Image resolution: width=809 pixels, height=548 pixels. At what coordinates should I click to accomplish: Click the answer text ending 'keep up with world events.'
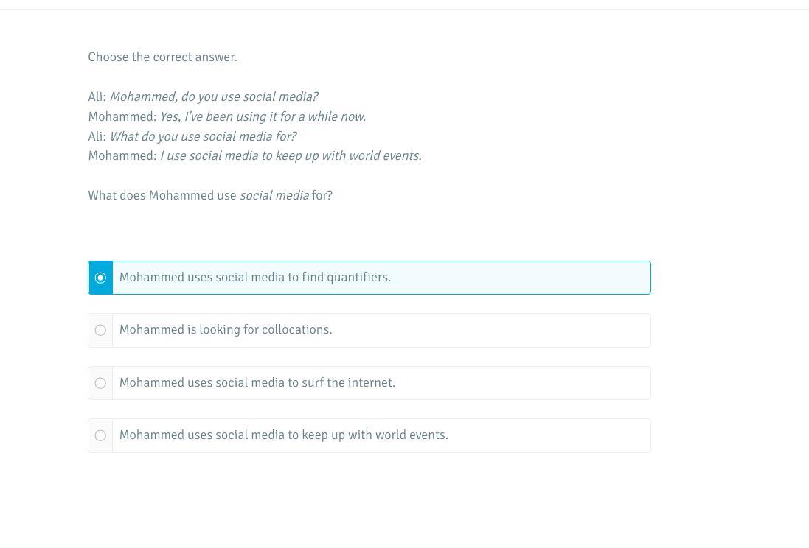[284, 435]
